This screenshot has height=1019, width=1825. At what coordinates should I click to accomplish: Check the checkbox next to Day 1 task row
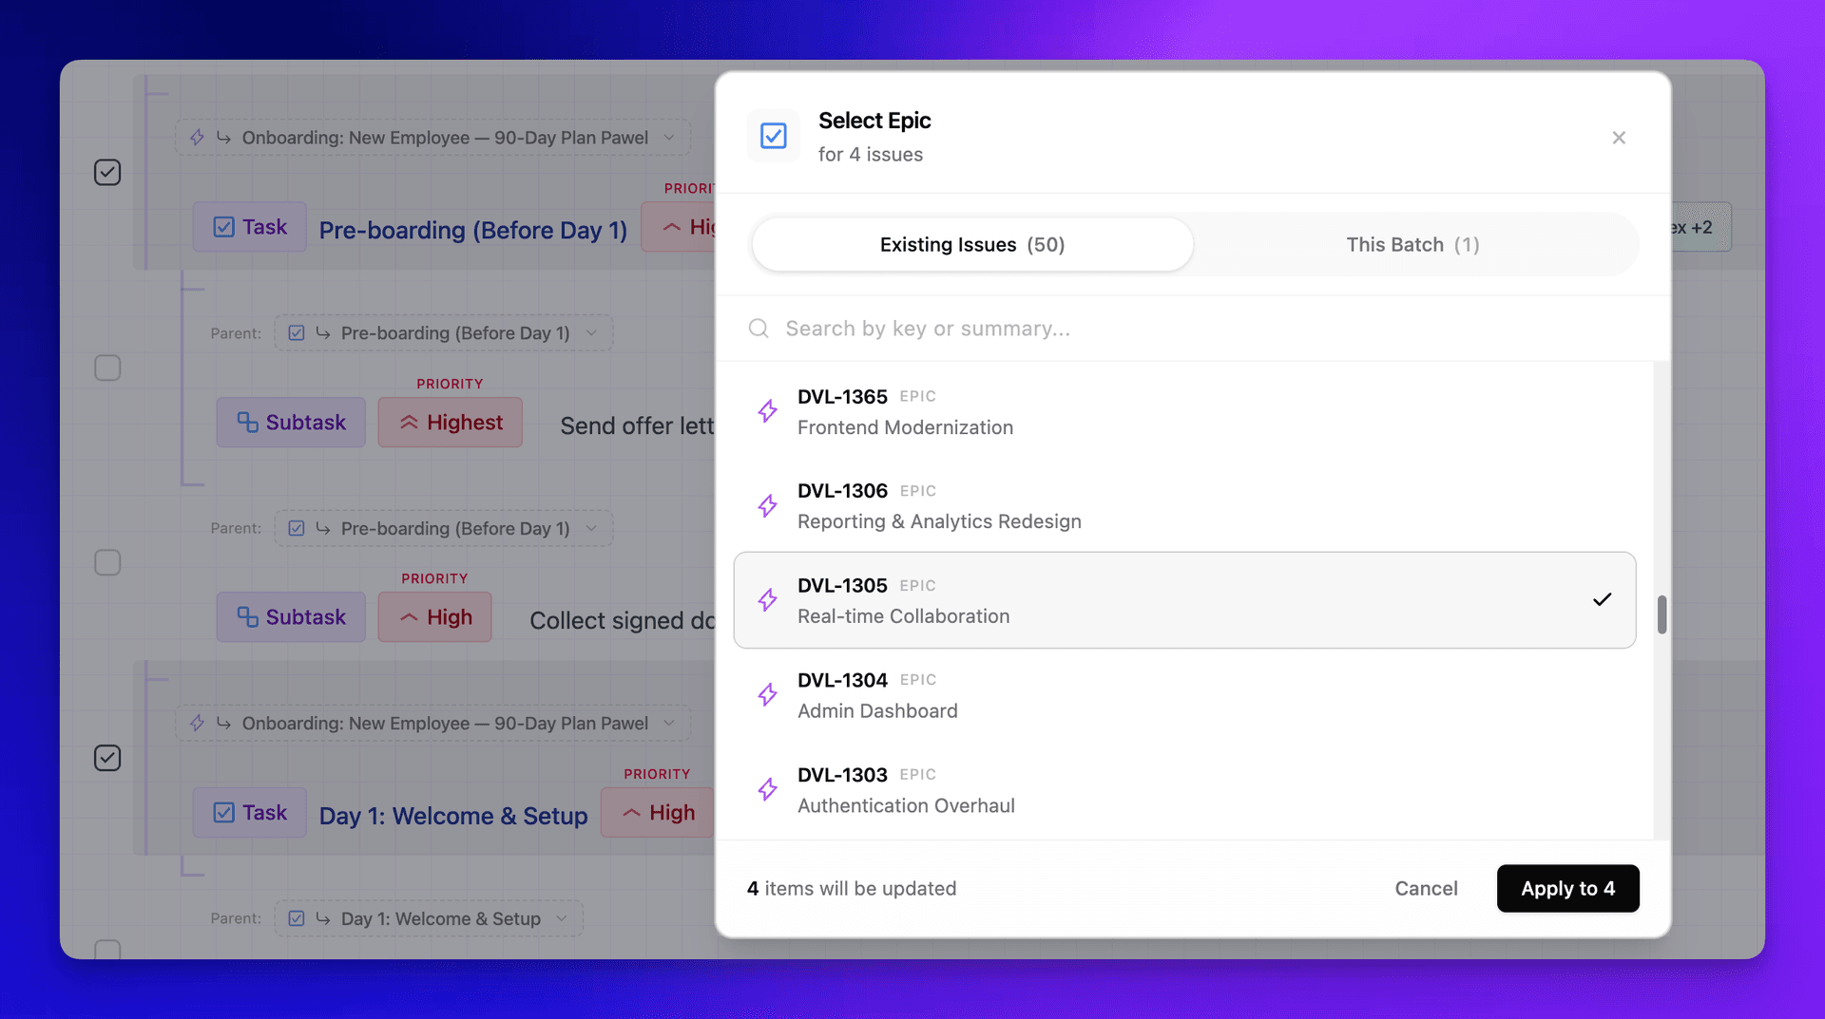point(107,758)
